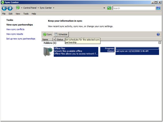Open the File menu

click(4, 14)
